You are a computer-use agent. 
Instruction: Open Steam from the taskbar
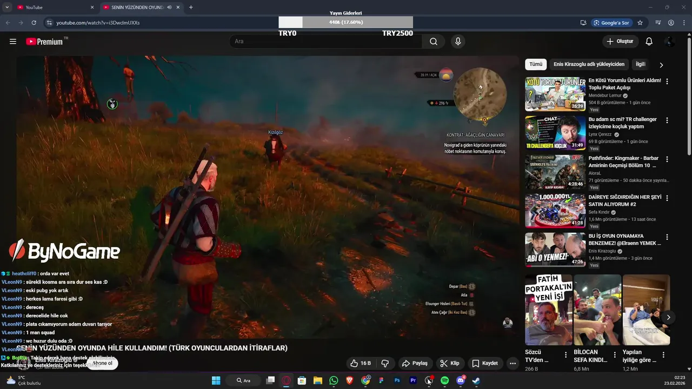point(476,380)
